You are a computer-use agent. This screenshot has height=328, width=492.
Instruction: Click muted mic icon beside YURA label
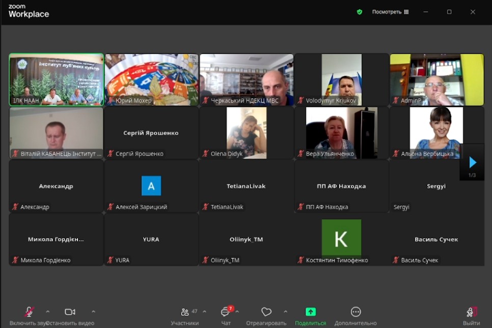coord(111,260)
